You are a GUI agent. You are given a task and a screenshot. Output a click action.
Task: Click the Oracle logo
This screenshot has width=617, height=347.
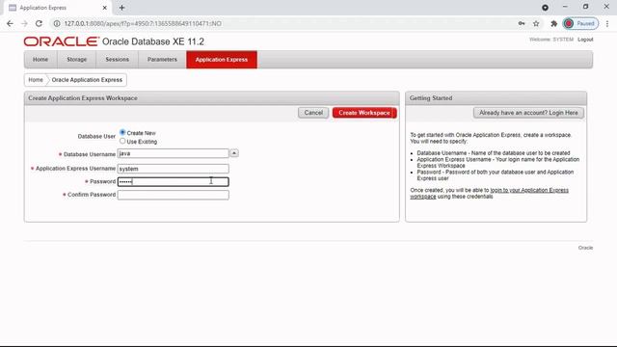tap(62, 41)
